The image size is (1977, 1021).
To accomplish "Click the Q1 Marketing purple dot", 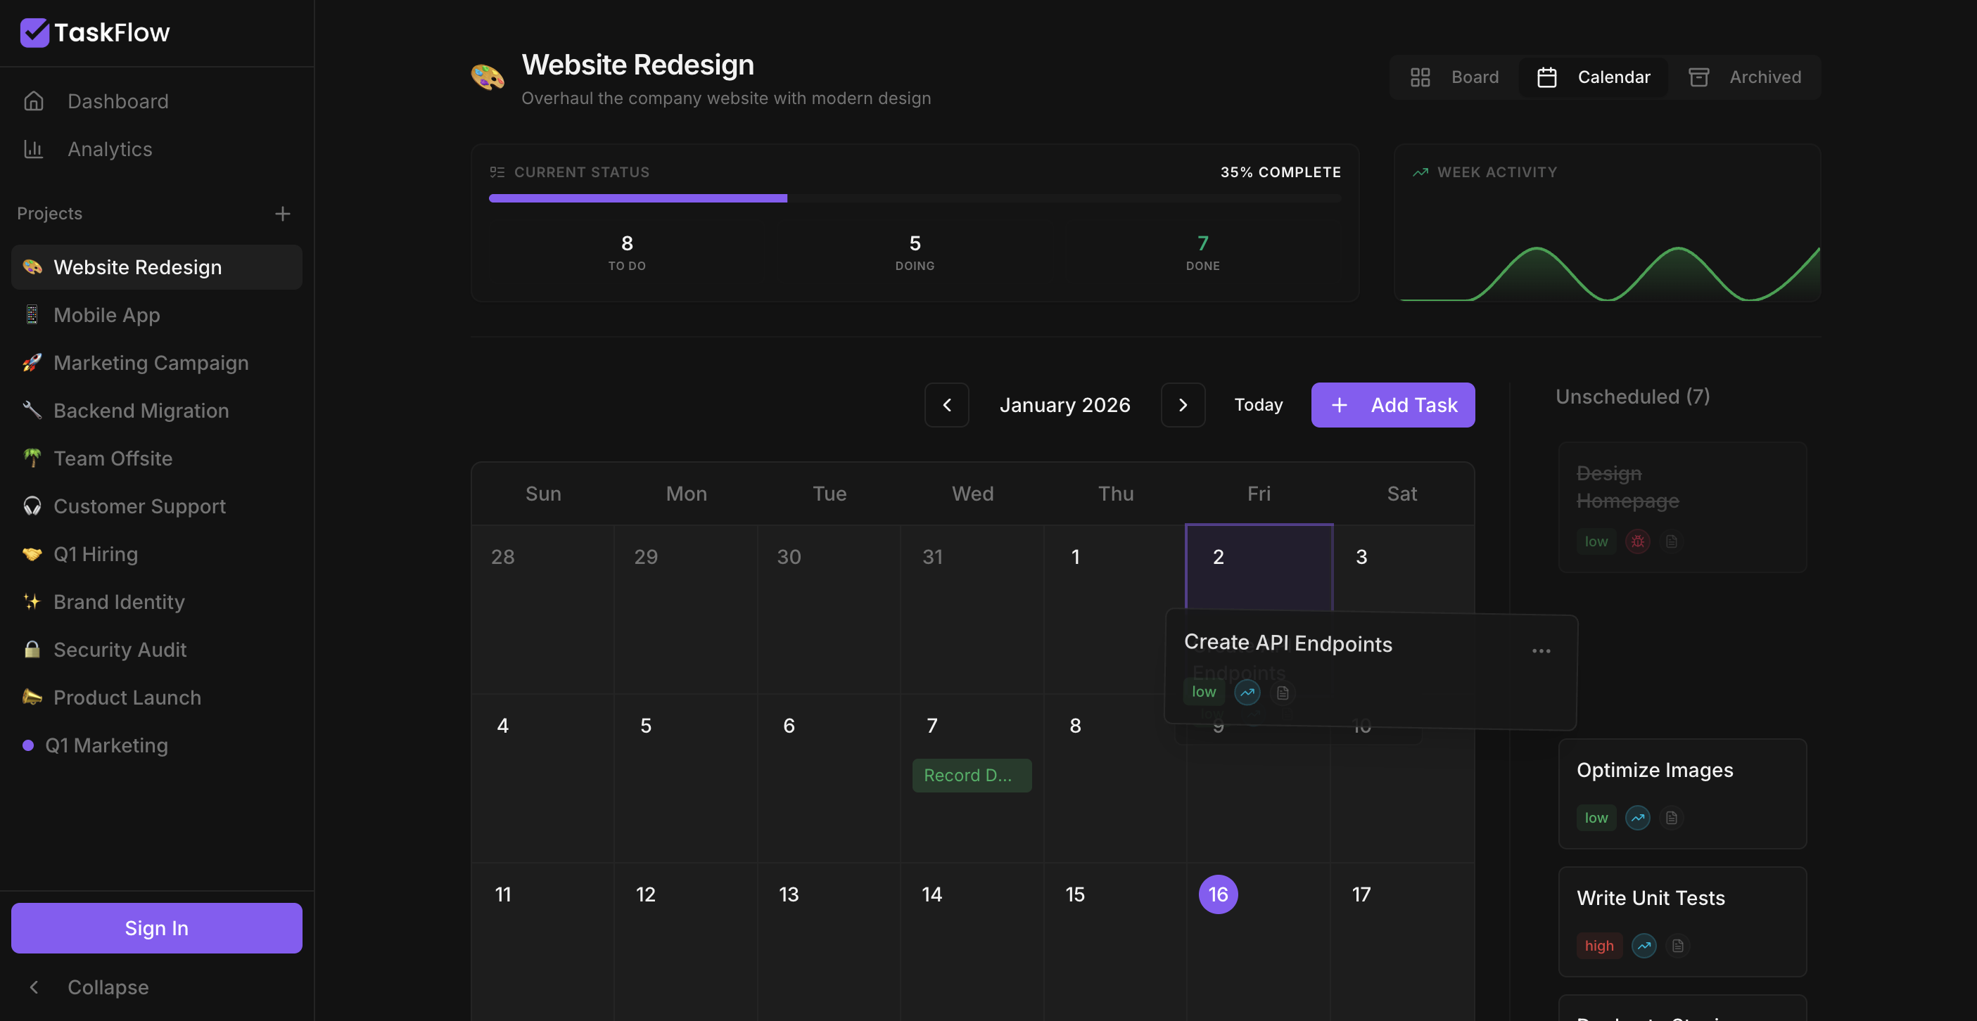I will point(28,745).
